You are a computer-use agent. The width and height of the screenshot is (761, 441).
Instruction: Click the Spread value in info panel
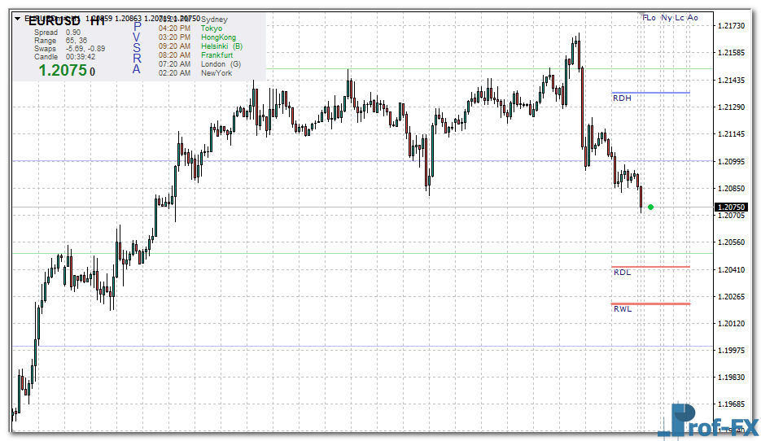(72, 32)
